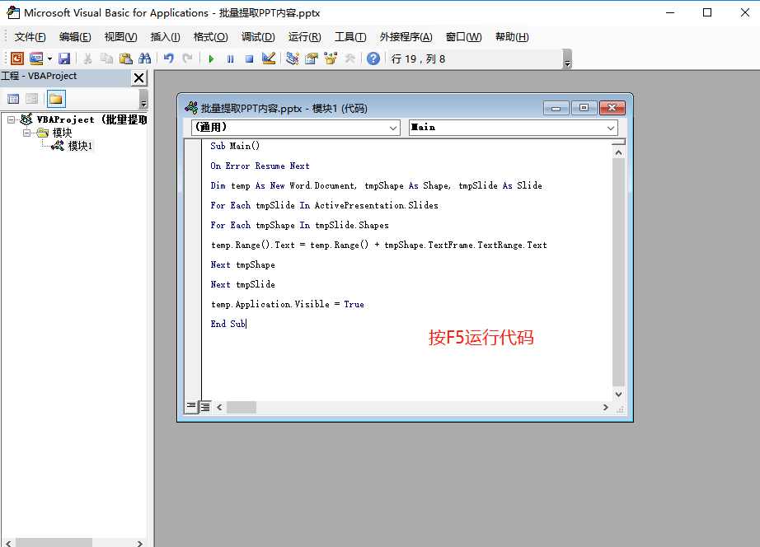Screen dimensions: 760x547
Task: Open the 文件(F) menu
Action: click(30, 37)
